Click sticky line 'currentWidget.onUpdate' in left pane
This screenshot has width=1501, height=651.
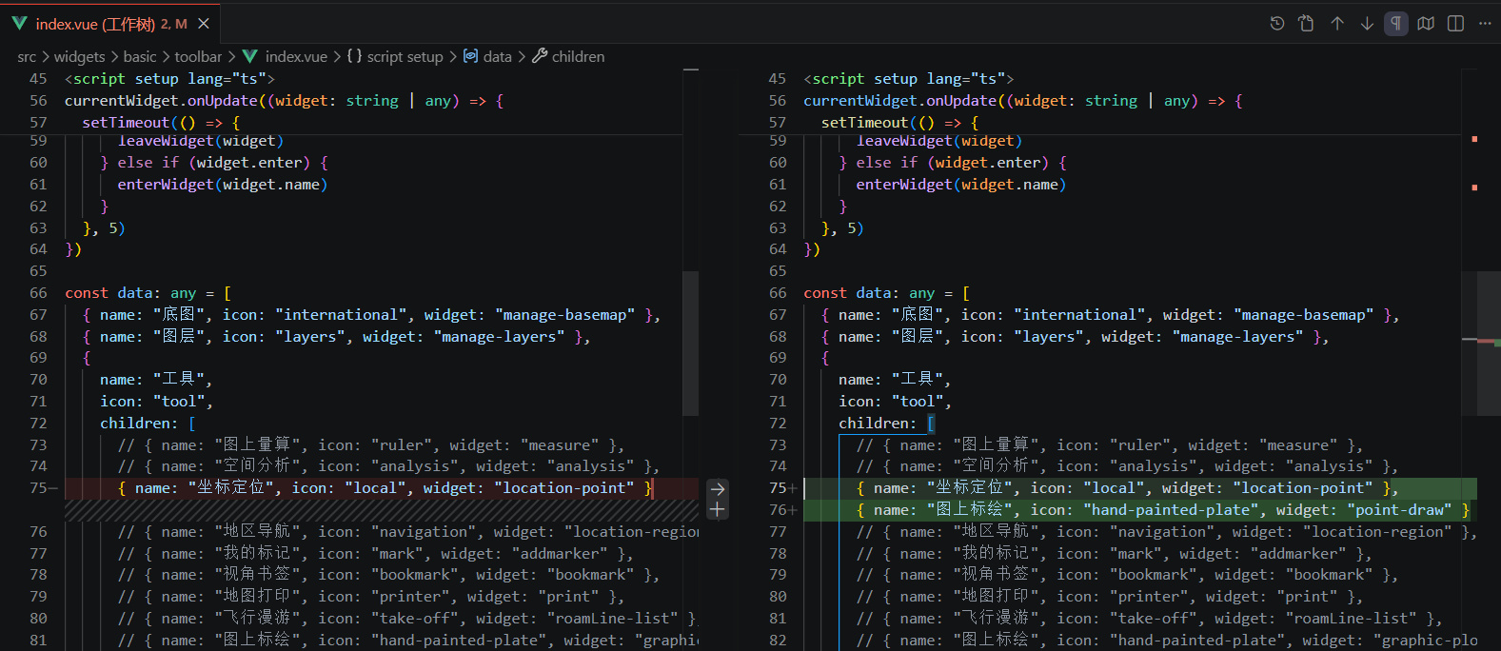pos(284,101)
